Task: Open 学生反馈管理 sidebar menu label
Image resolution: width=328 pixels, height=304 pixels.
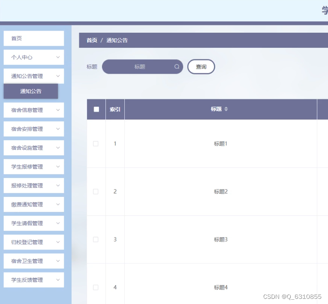Action: [x=27, y=280]
